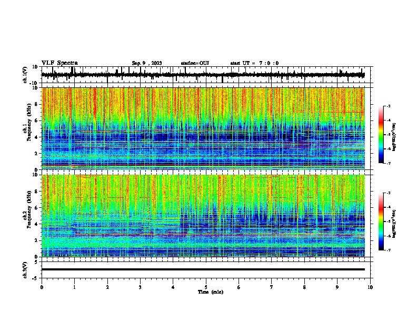Click the "-3" label on ch.1 color bar
This screenshot has height=322, width=417.
[x=388, y=106]
